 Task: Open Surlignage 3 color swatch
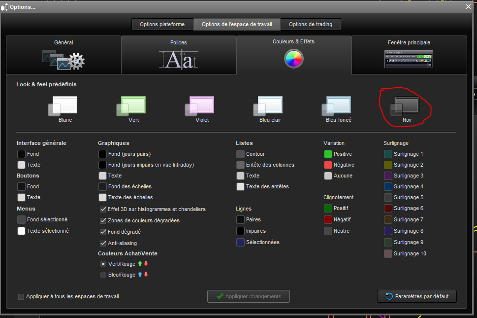pos(388,176)
